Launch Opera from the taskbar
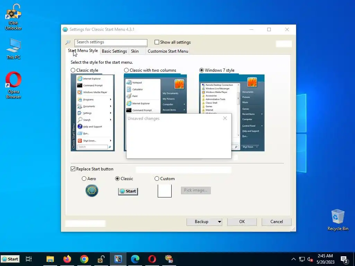The width and height of the screenshot is (355, 266). click(x=152, y=259)
